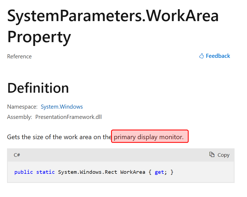The width and height of the screenshot is (247, 197).
Task: Click the 'public' keyword in the code
Action: point(24,172)
